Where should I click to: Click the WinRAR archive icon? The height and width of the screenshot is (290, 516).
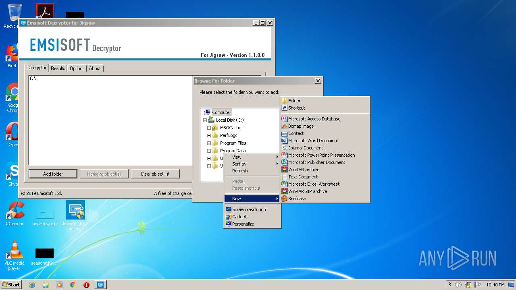tap(284, 170)
